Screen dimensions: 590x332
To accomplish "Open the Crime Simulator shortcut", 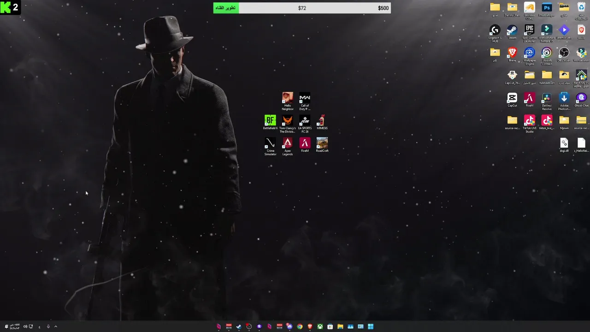I will 270,147.
